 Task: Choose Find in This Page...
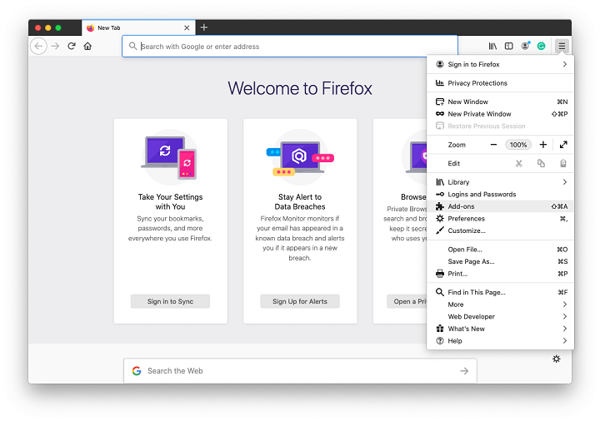tap(500, 292)
